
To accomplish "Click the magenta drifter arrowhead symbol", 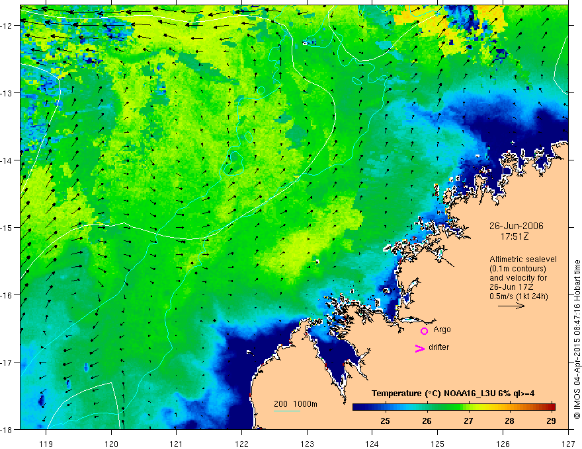I will [x=420, y=348].
